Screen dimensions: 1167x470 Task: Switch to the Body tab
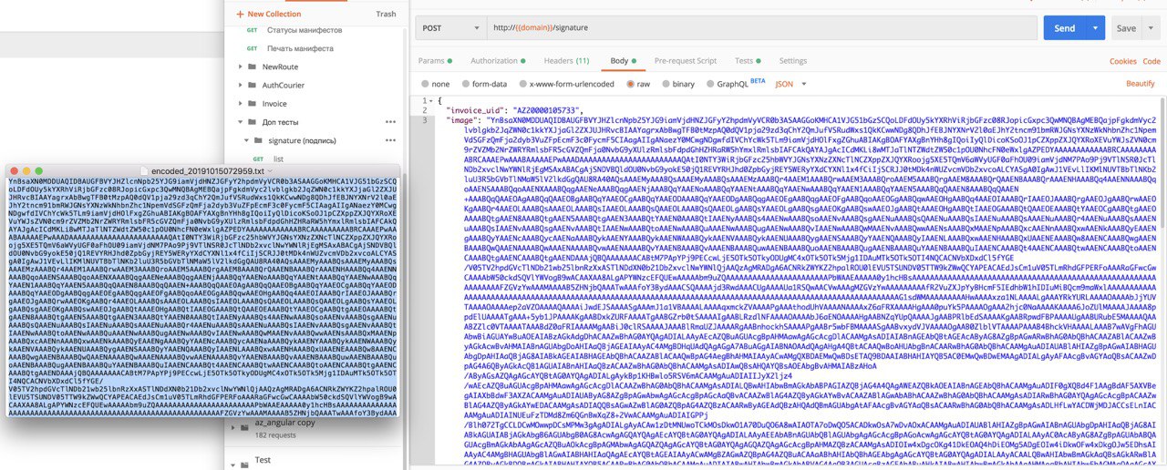623,60
